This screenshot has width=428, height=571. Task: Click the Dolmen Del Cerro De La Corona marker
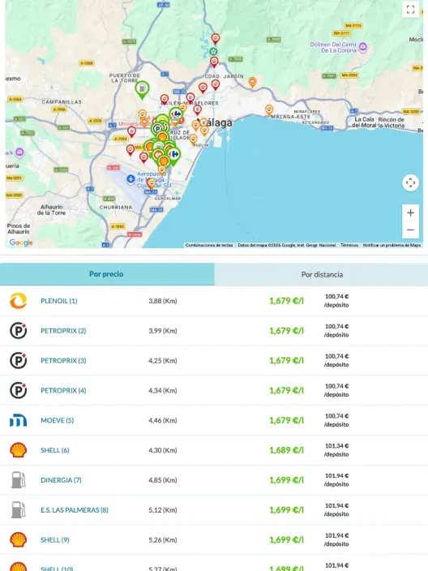[x=362, y=46]
